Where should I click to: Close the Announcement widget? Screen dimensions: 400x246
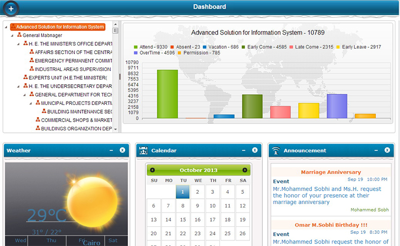pos(387,151)
